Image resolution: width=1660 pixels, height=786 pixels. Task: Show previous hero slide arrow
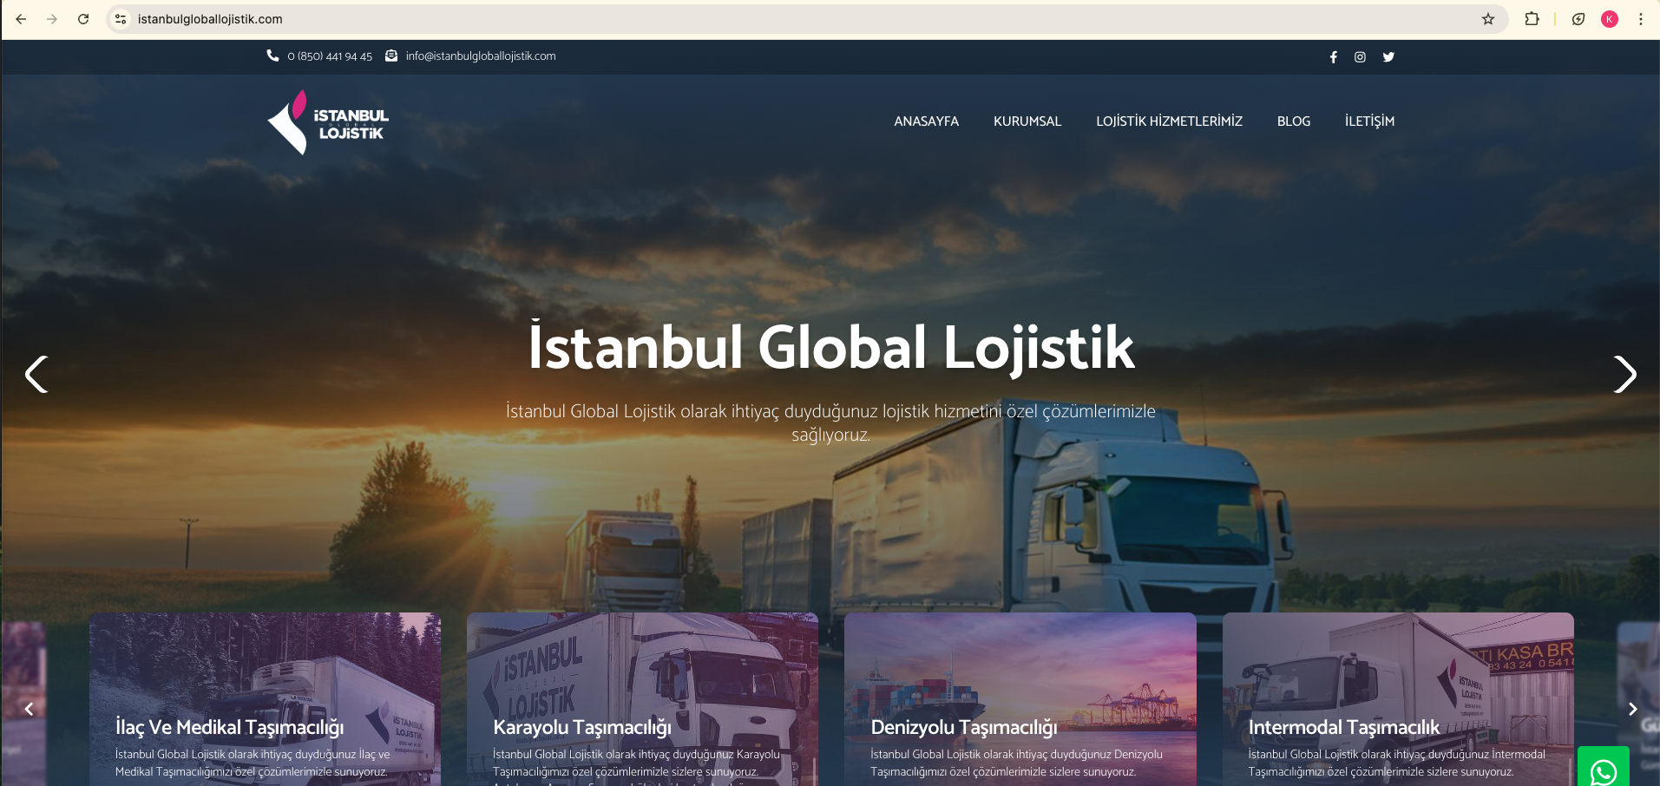pos(36,375)
